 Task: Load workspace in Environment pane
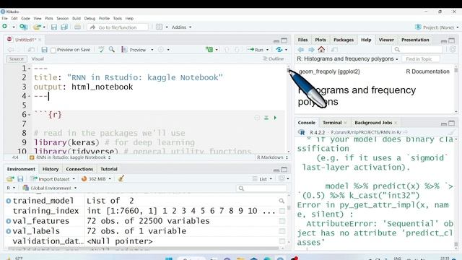10,179
